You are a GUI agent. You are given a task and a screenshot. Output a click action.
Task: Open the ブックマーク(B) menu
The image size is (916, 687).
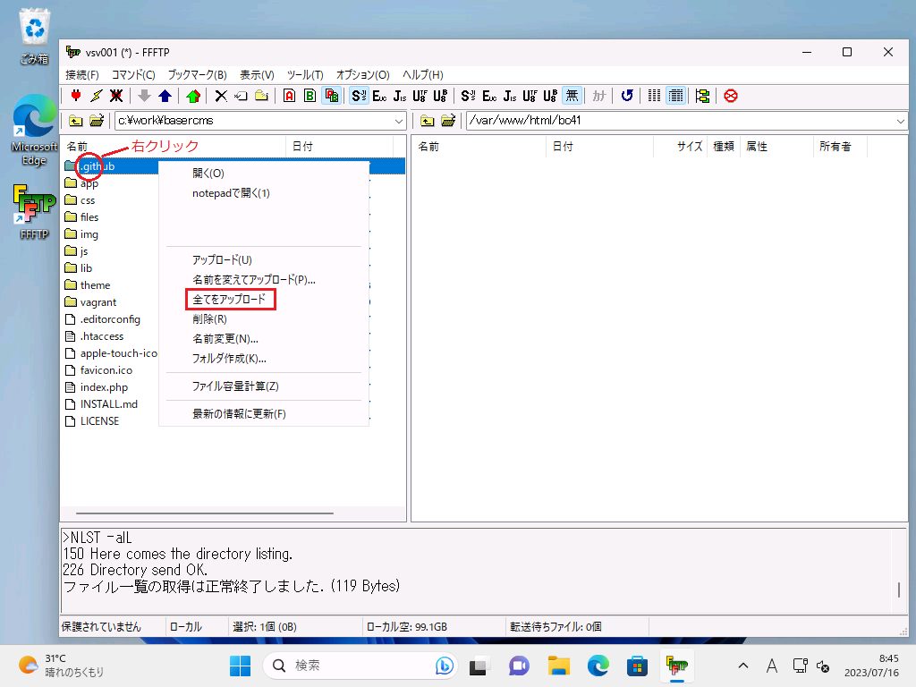coord(197,75)
